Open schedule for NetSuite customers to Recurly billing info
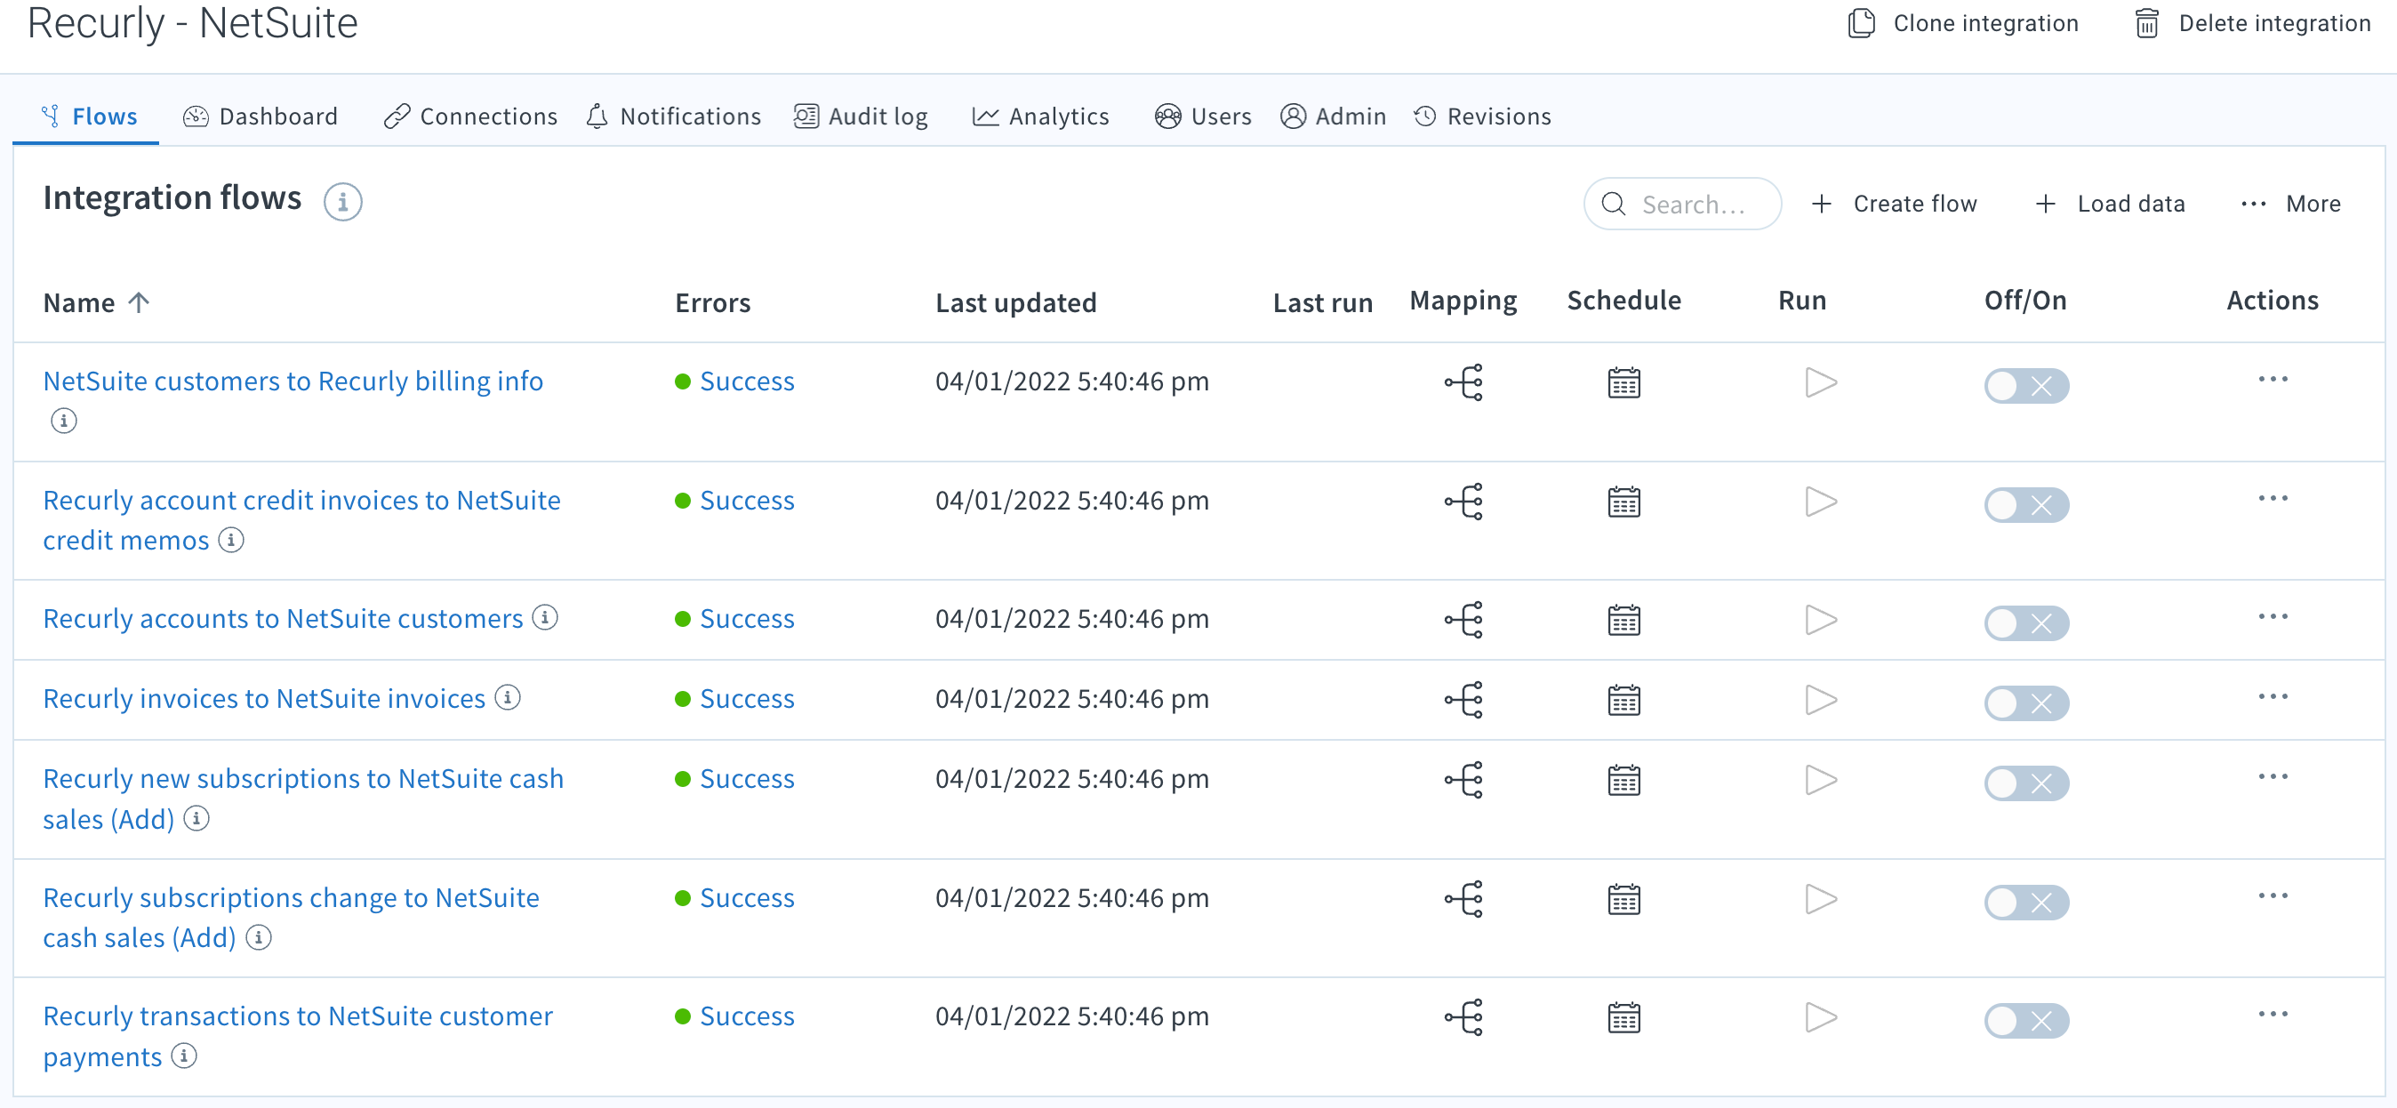Screen dimensions: 2397x1108 coord(1623,382)
